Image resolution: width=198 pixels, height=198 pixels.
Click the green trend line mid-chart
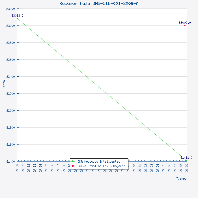(x=102, y=90)
